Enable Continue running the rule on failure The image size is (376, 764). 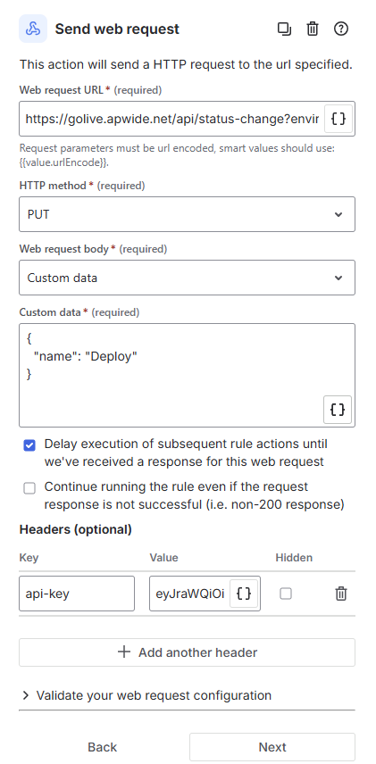pos(29,488)
